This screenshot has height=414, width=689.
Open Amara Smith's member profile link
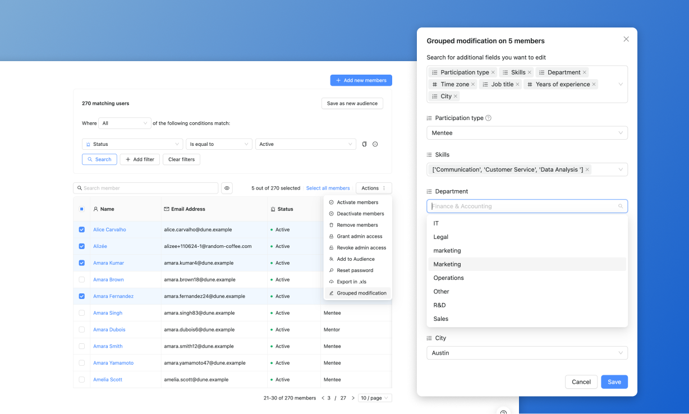[108, 346]
